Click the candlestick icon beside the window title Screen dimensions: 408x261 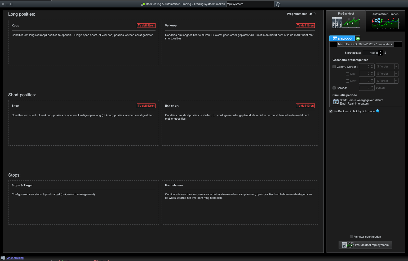click(143, 4)
